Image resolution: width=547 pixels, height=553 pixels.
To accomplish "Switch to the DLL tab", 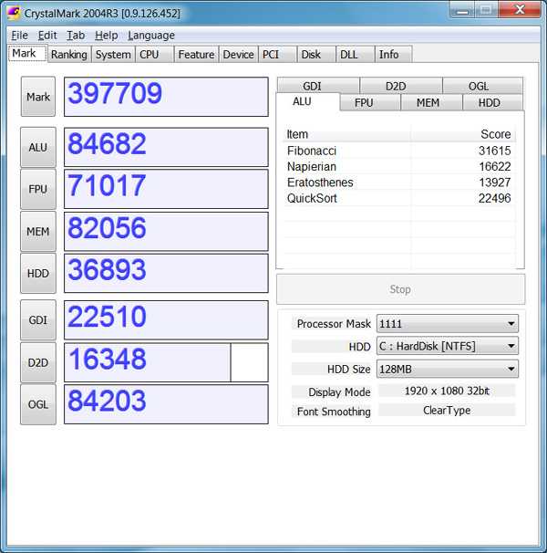I will 355,55.
